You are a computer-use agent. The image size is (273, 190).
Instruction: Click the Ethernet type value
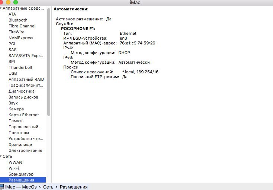point(128,33)
